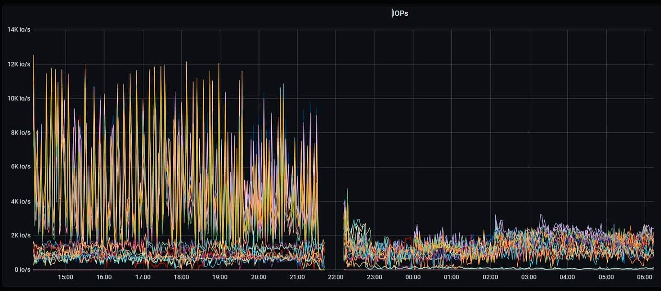The height and width of the screenshot is (291, 661).
Task: Click the purple peak near 03:00
Action: (x=541, y=217)
